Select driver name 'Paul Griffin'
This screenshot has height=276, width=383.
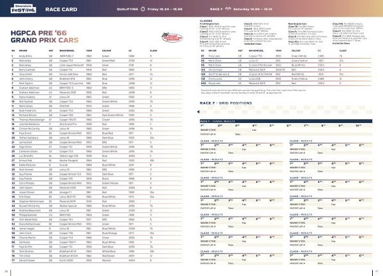point(26,247)
